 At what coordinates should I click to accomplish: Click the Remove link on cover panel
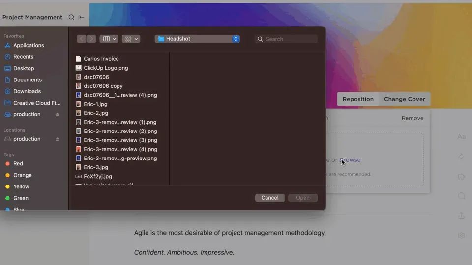tap(413, 118)
